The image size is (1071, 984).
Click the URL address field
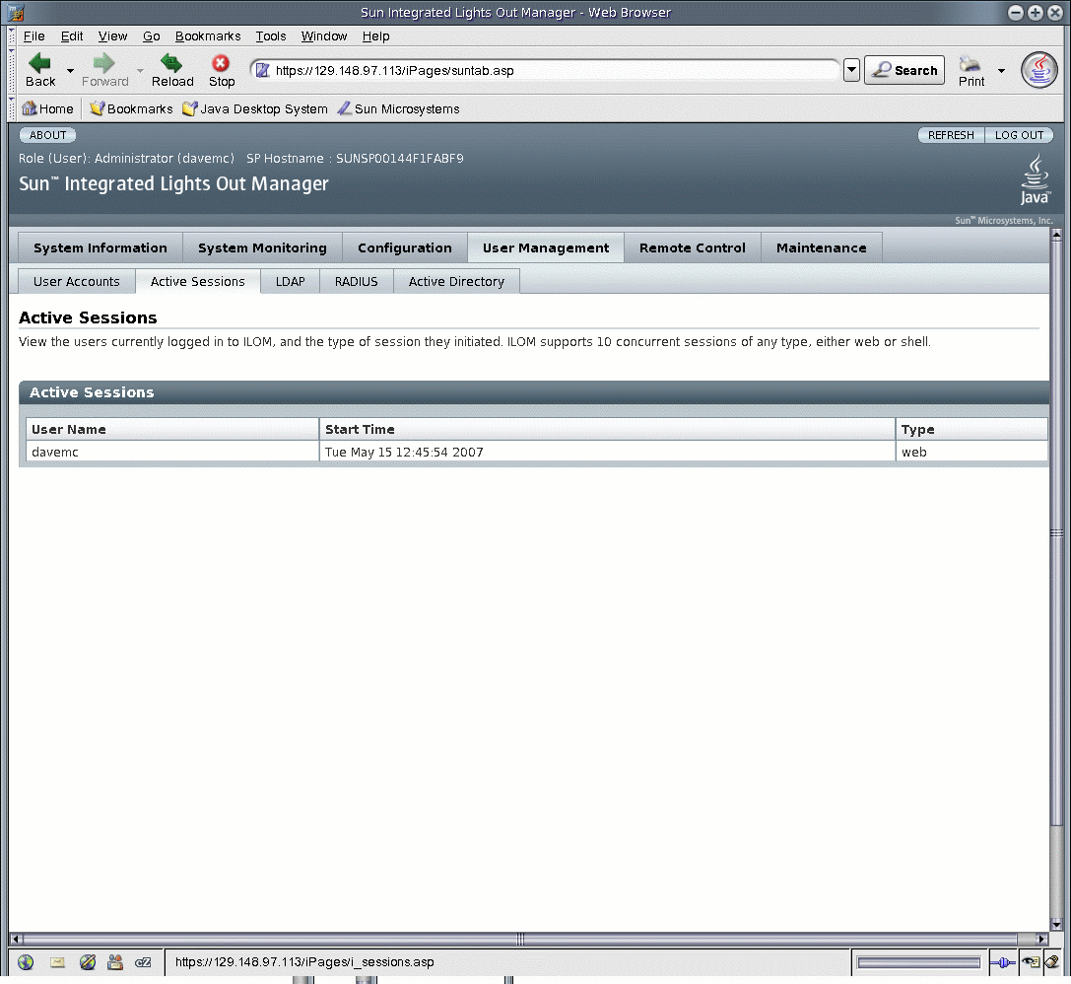(547, 70)
